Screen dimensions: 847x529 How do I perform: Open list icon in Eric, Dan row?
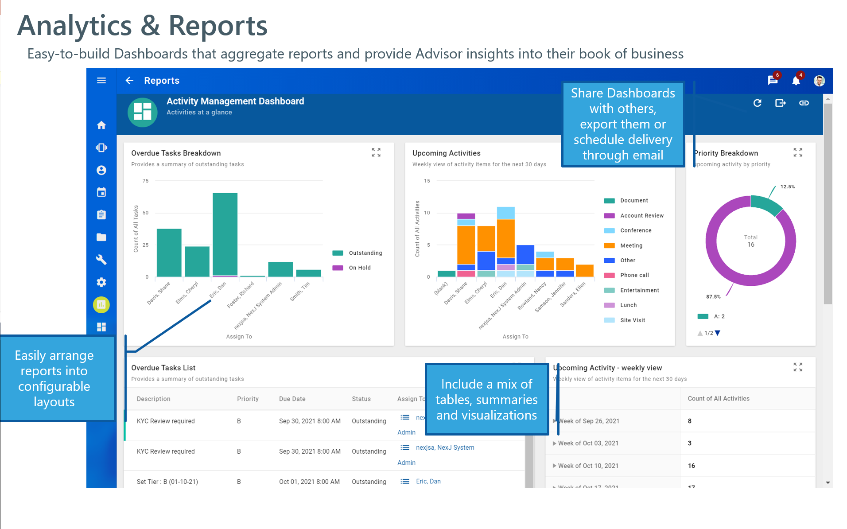[x=405, y=481]
